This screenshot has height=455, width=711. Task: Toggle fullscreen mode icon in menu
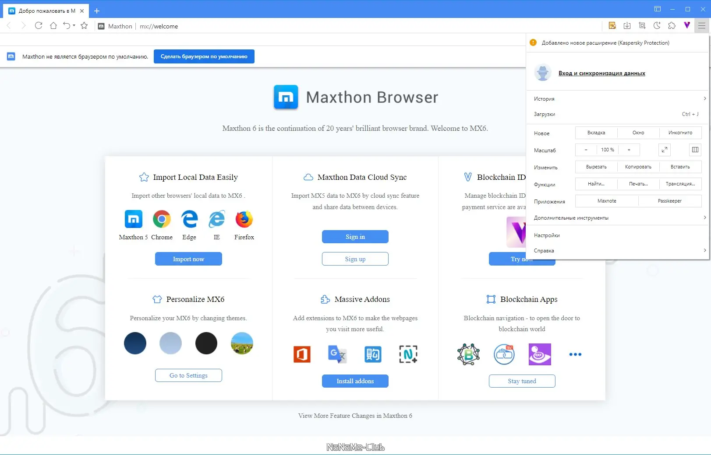click(665, 150)
